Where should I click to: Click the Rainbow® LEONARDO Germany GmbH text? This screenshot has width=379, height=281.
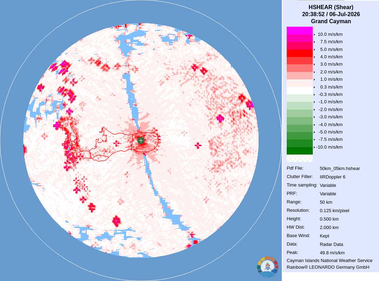(328, 267)
